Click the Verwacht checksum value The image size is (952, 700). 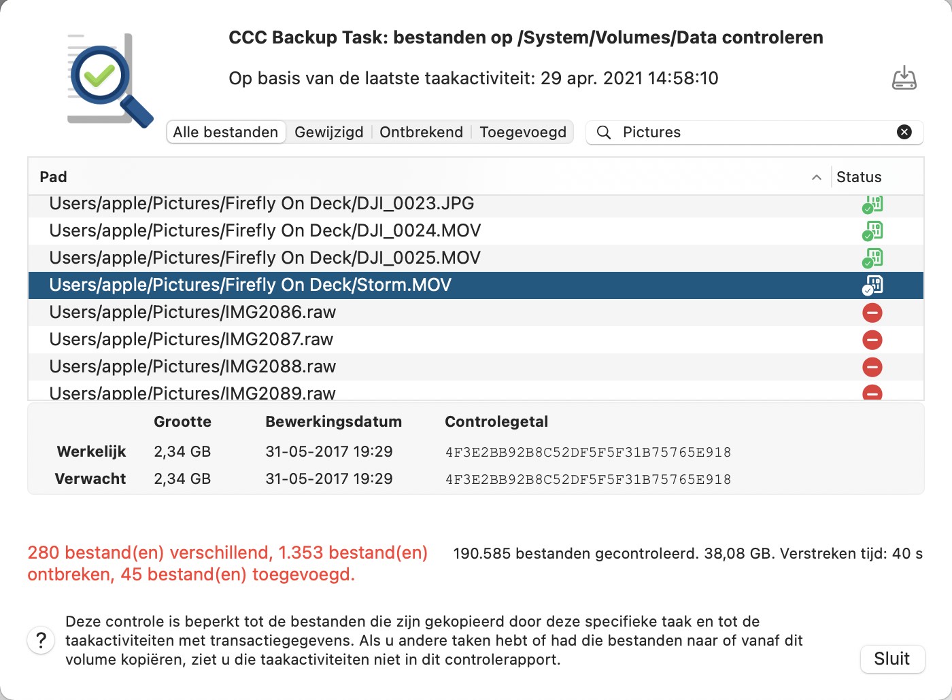point(588,480)
